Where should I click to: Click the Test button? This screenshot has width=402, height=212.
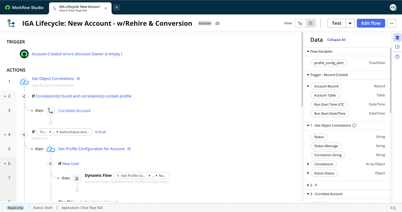click(336, 23)
